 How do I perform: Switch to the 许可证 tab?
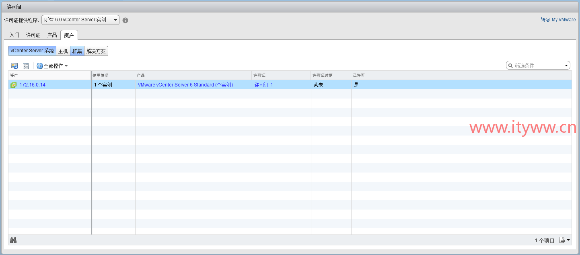point(33,35)
